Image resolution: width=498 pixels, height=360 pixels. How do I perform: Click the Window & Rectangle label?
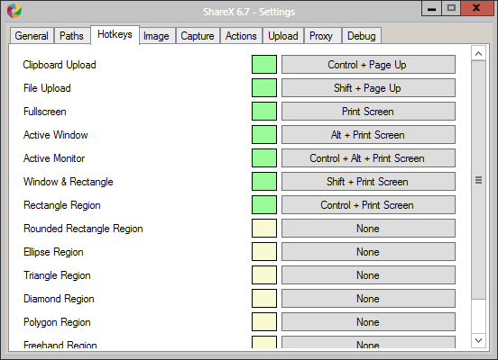(69, 182)
